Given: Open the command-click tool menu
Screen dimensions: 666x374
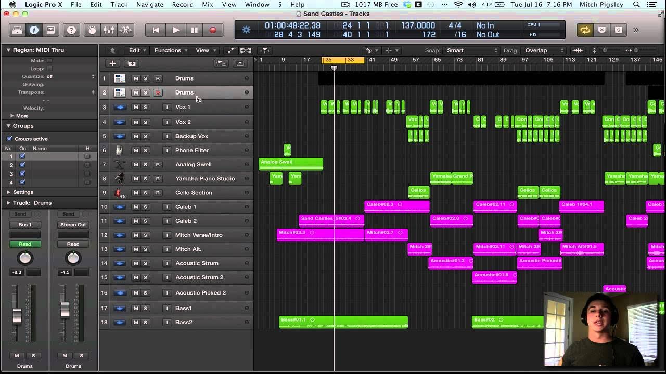Looking at the screenshot, I should 391,50.
